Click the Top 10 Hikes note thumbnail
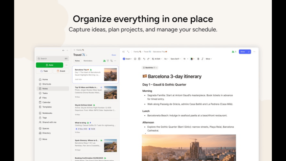Image resolution: width=286 pixels, height=161 pixels. (x=110, y=93)
